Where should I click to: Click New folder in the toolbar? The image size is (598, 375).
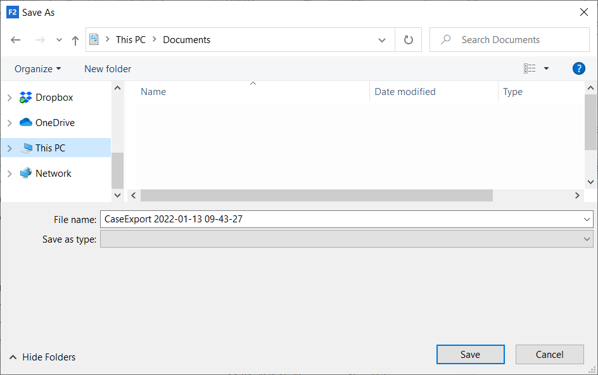(x=108, y=68)
